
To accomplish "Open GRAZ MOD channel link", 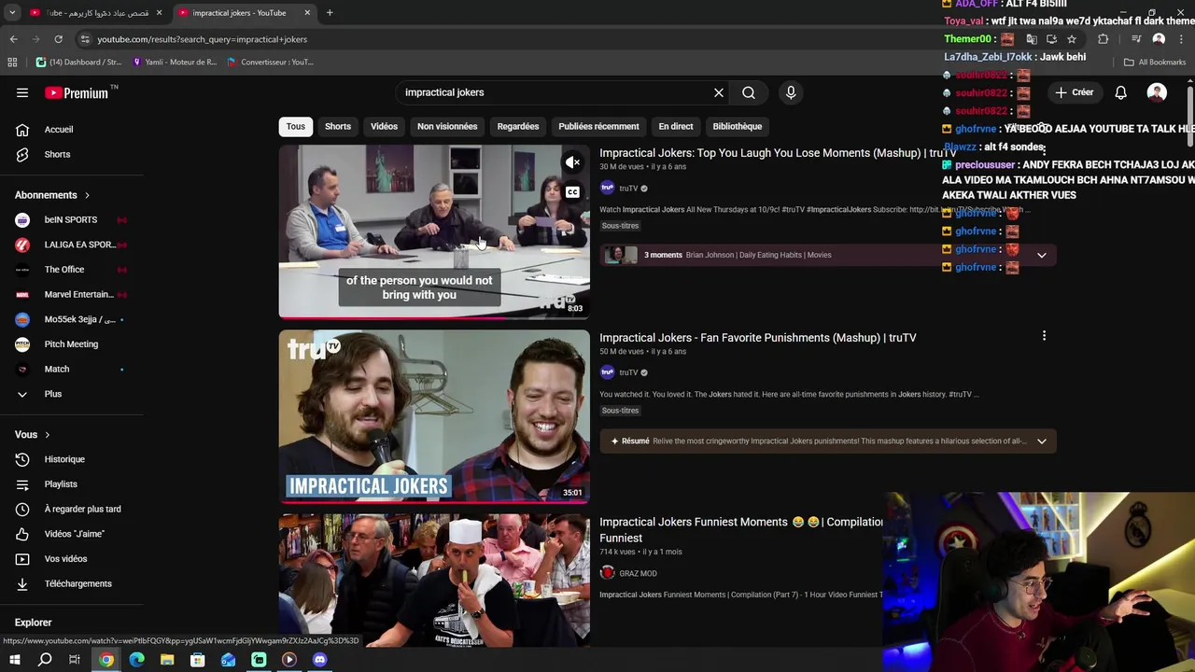I will click(638, 573).
